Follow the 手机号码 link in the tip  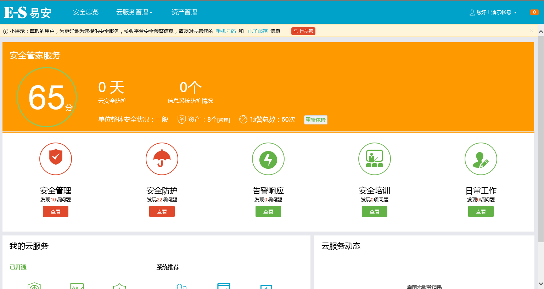[x=226, y=31]
